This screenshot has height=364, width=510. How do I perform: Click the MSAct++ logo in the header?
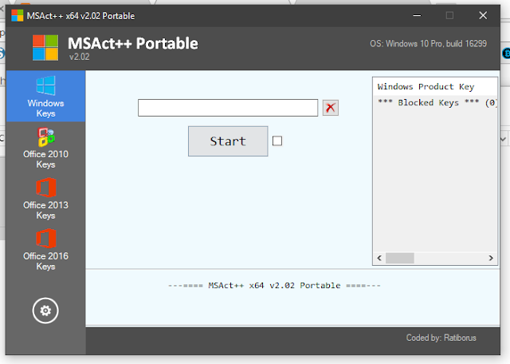tap(45, 48)
